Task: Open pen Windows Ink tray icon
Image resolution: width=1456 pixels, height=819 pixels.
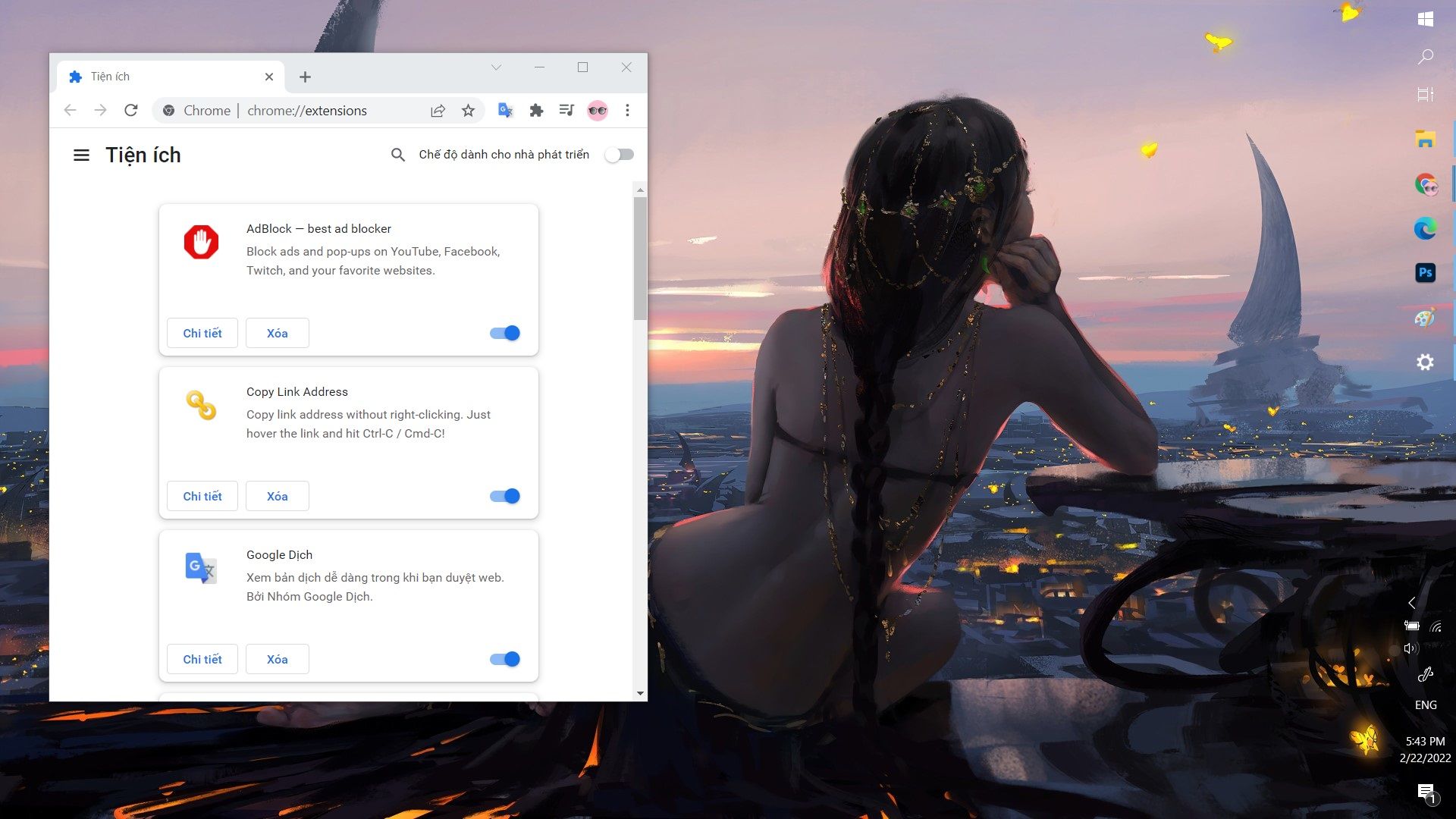Action: coord(1426,674)
